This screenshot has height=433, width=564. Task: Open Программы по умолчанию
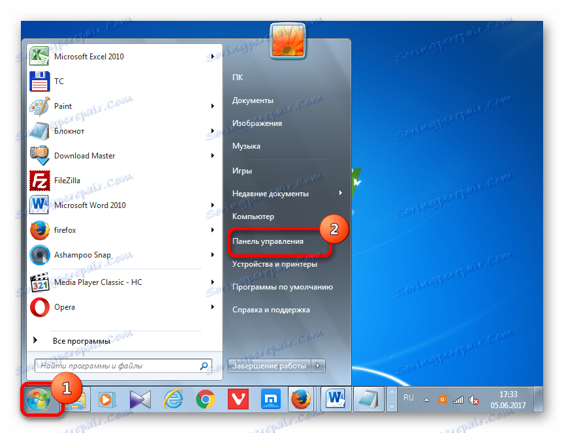283,287
